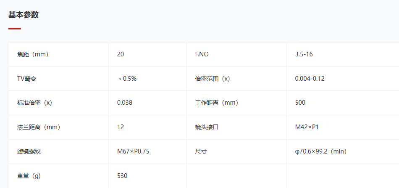This screenshot has height=188, width=399.
Task: Select the M42×P1 mount value
Action: tap(307, 127)
